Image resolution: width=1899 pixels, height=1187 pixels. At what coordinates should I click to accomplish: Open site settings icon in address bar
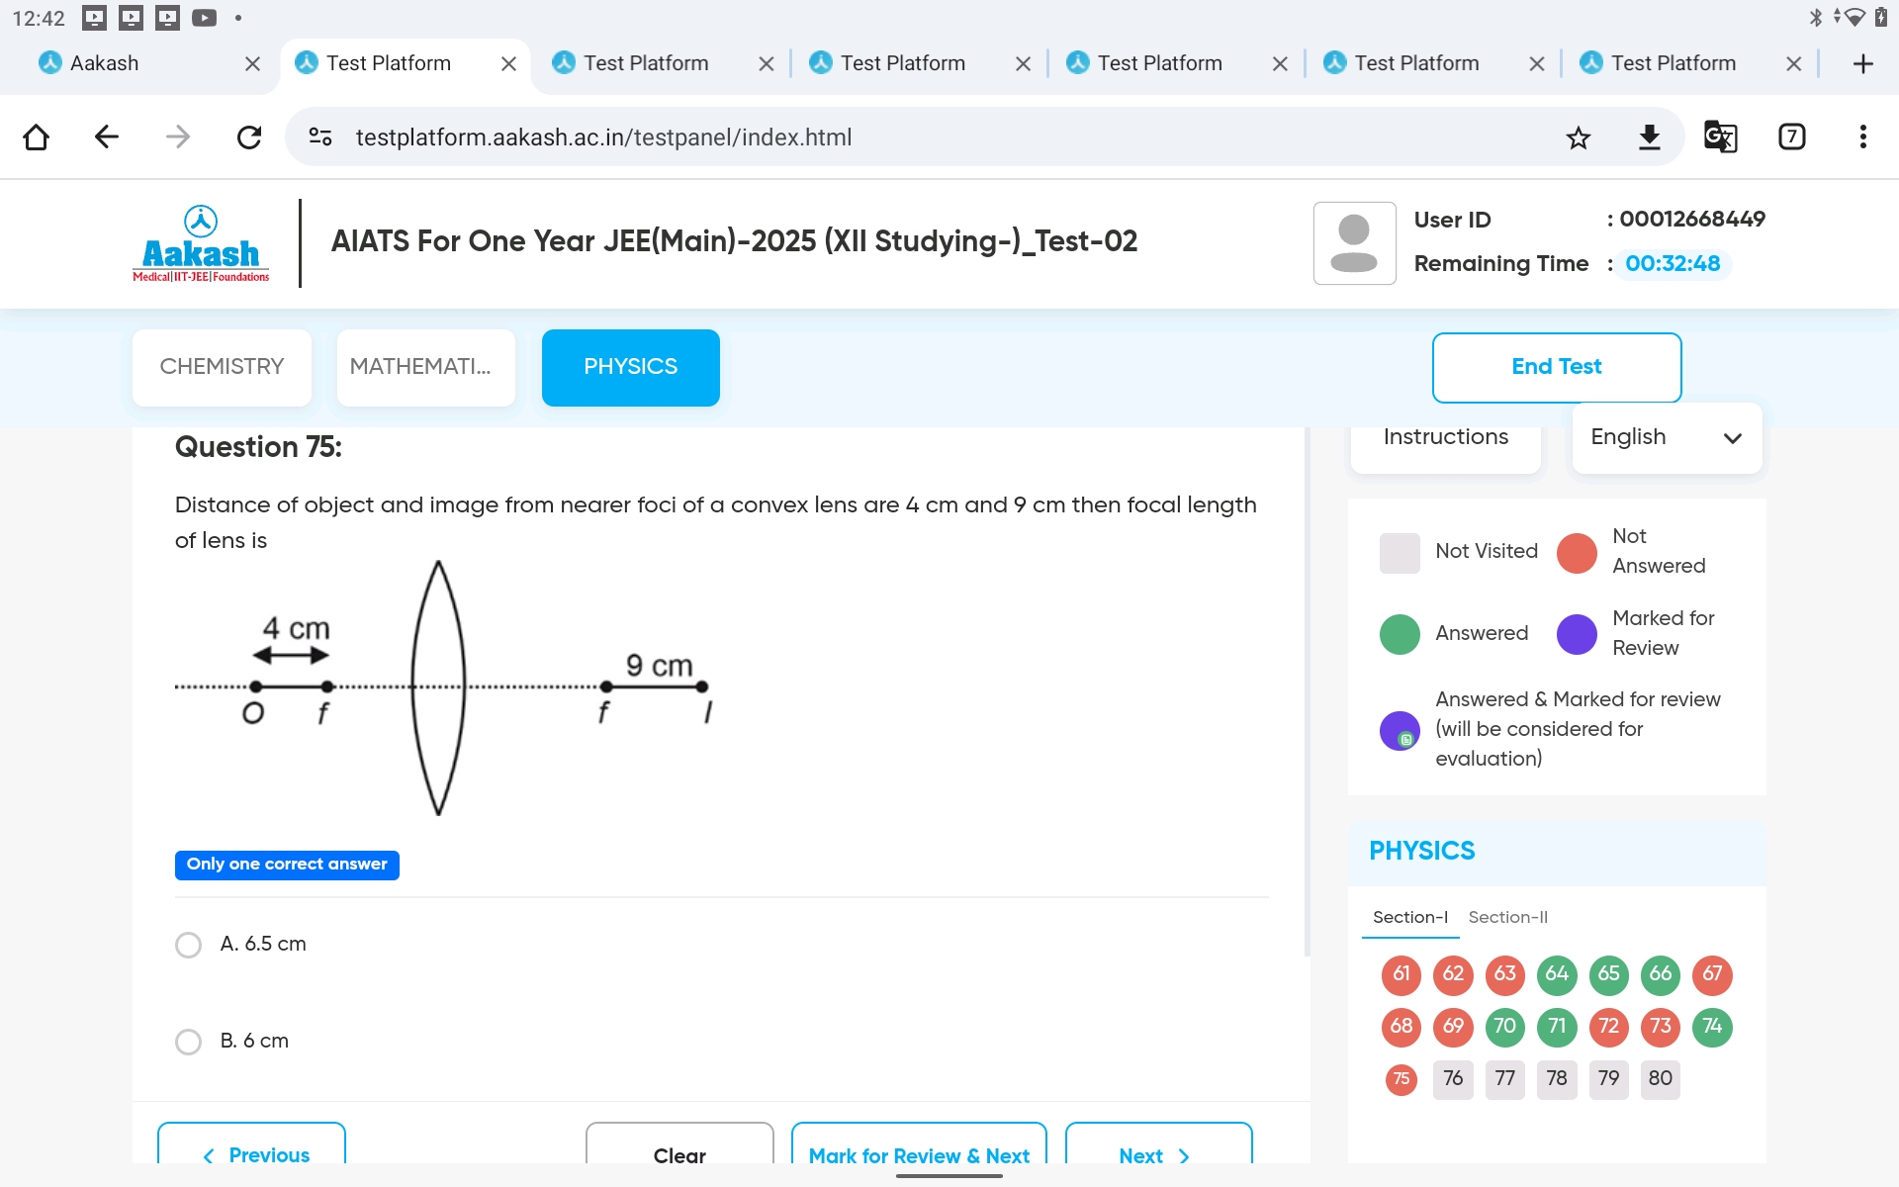pyautogui.click(x=320, y=137)
